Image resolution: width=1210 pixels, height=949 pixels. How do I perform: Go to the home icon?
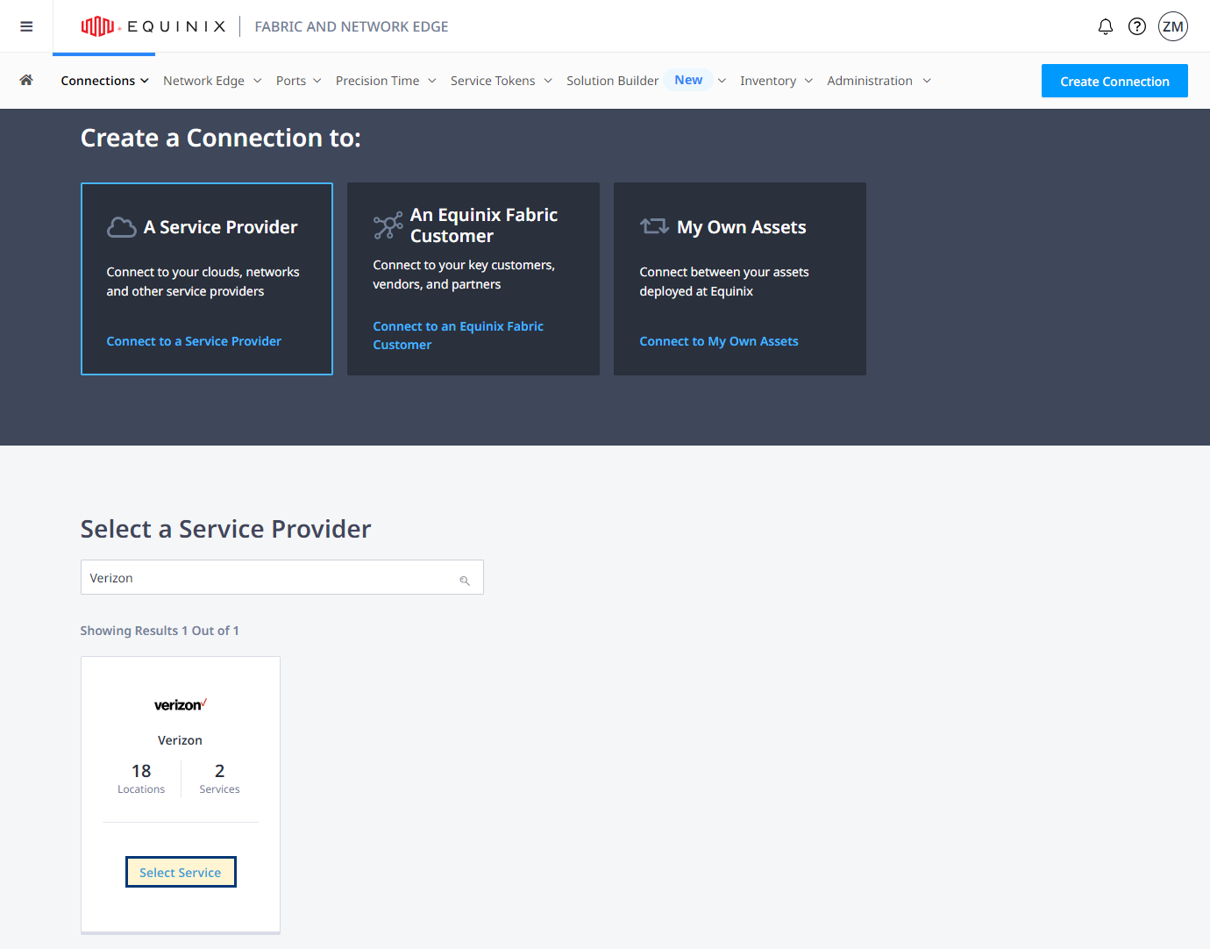26,80
